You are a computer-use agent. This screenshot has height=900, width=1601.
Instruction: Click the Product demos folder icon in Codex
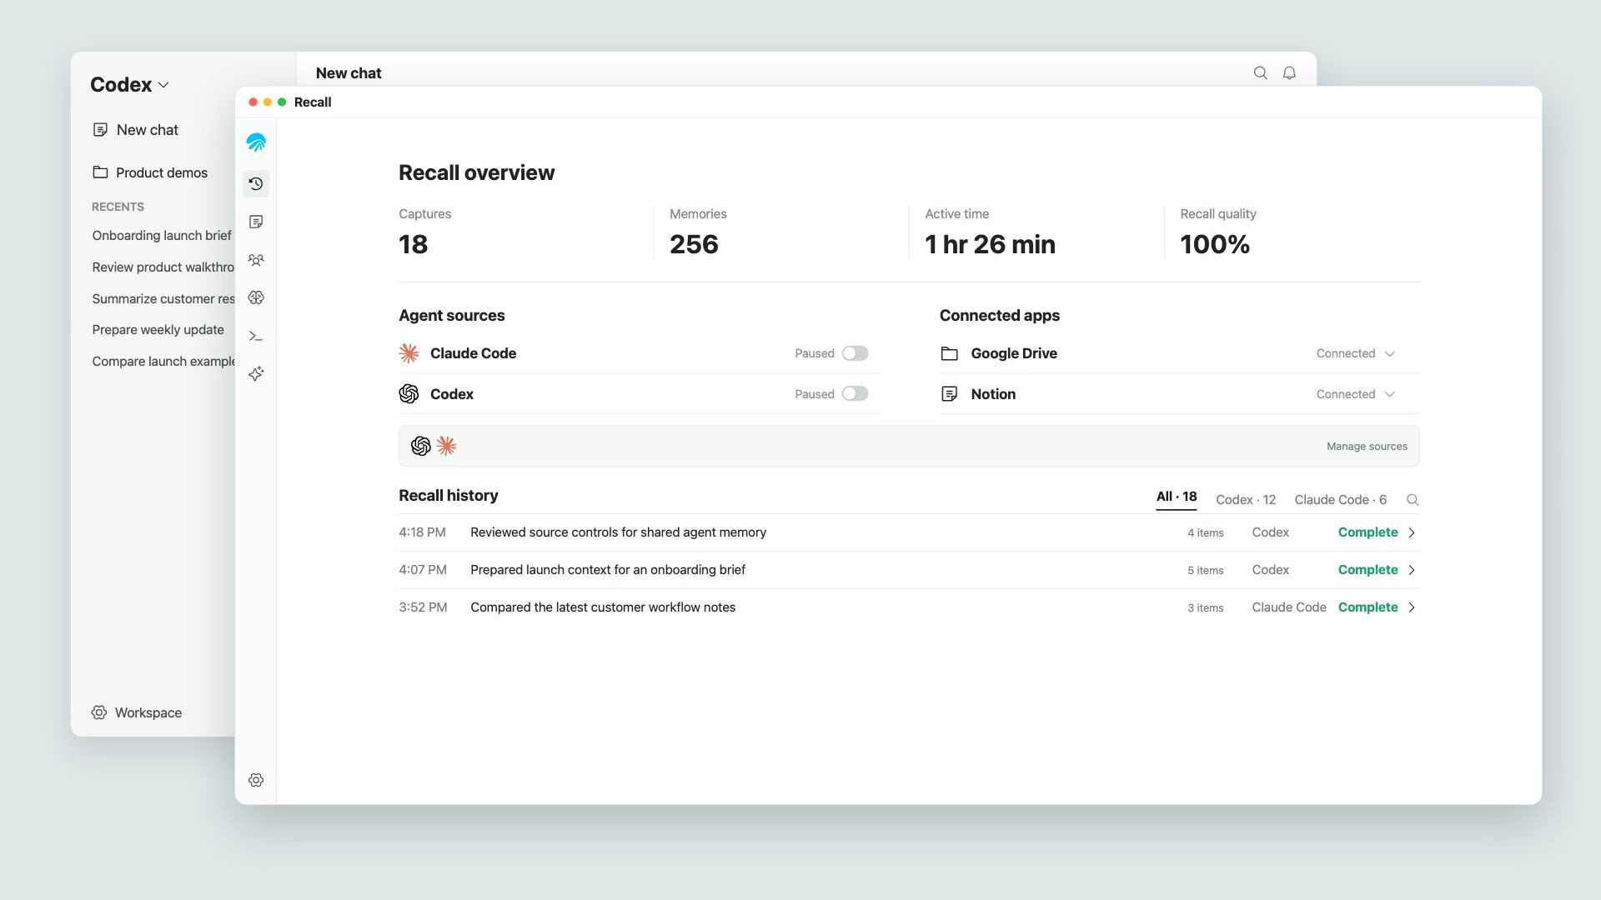(100, 172)
